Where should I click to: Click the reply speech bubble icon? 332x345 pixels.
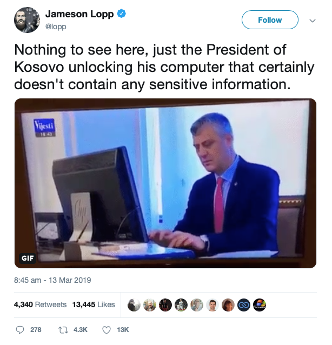(x=20, y=330)
